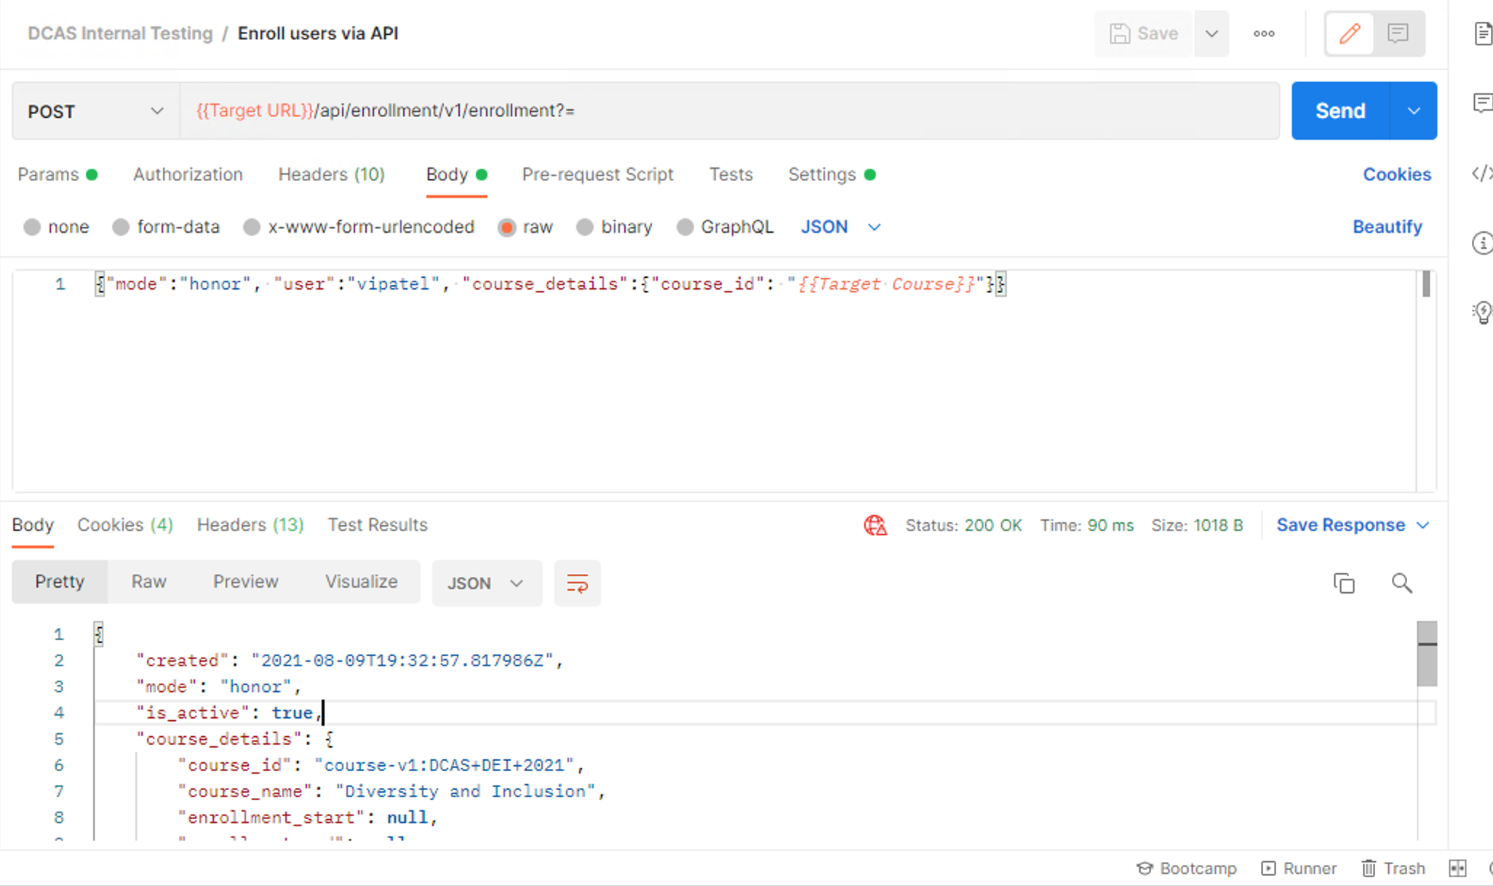Click the "created" timestamp response line
The image size is (1493, 886).
pyautogui.click(x=350, y=660)
